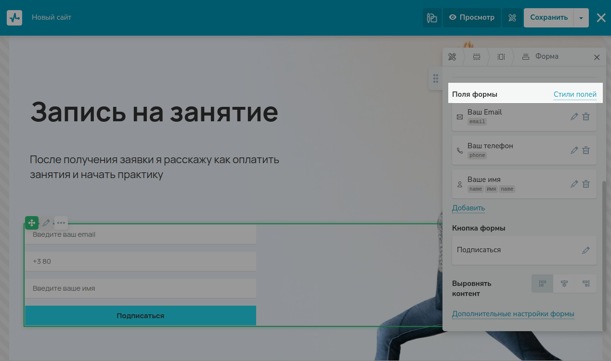The image size is (611, 361).
Task: Click the site logo icon in header
Action: [x=14, y=18]
